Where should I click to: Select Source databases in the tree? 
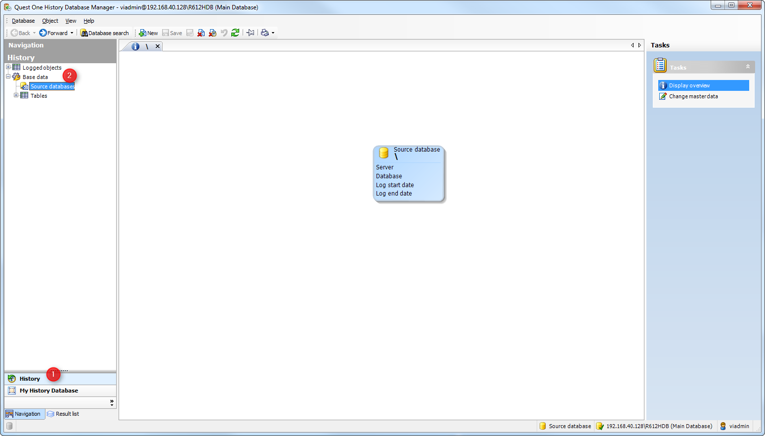point(52,86)
